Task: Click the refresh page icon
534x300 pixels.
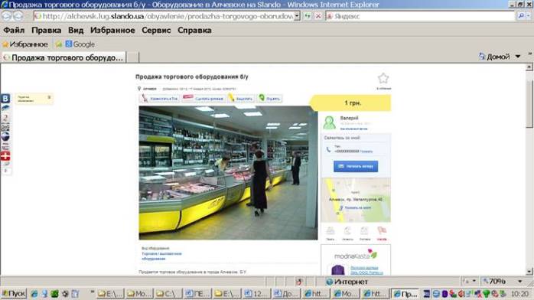Action: [308, 16]
